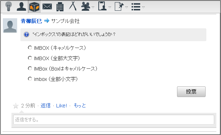Viewport: 221px width, 135px height.
Task: Click the 投票 vote button
Action: click(191, 92)
